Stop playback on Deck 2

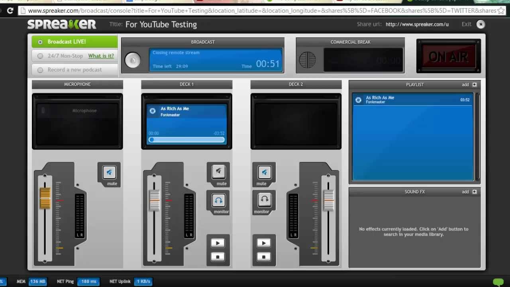[263, 257]
